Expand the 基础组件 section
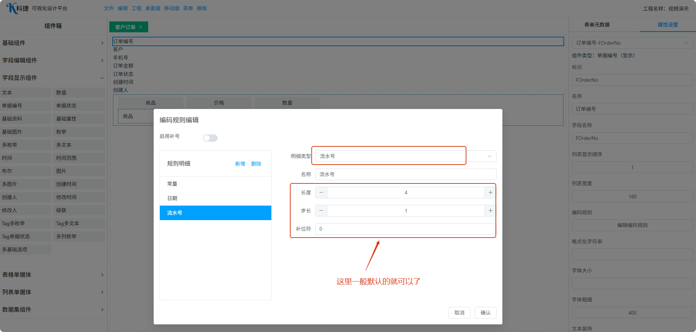Image resolution: width=696 pixels, height=332 pixels. pos(53,43)
